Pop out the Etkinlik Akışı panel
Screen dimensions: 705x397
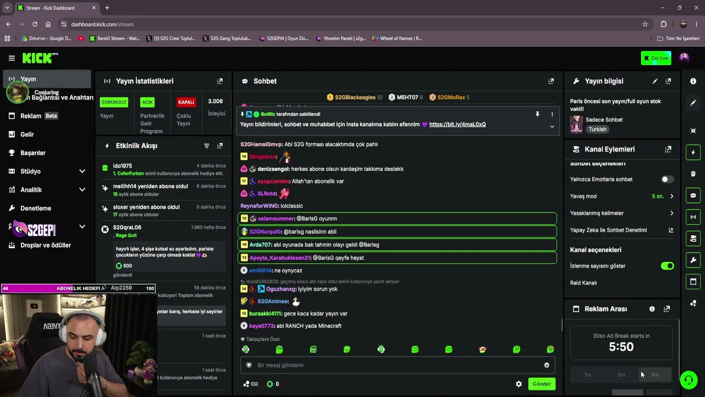(220, 146)
